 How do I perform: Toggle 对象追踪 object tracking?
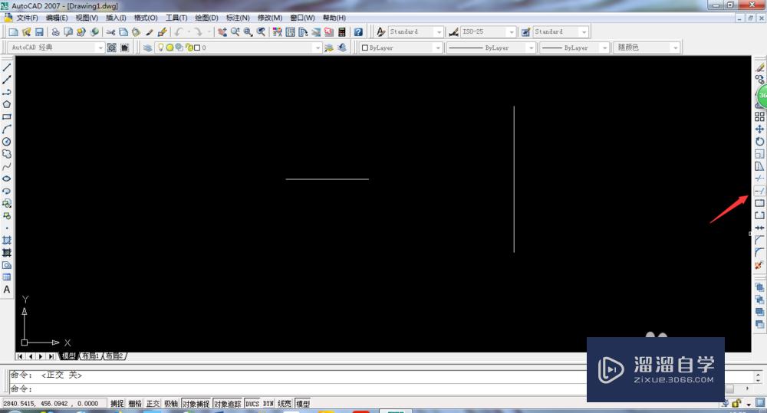[228, 403]
